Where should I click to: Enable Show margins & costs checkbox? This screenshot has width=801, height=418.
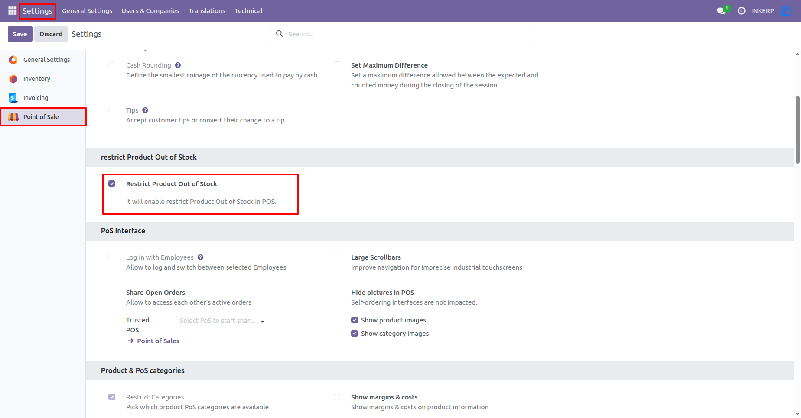(x=337, y=397)
